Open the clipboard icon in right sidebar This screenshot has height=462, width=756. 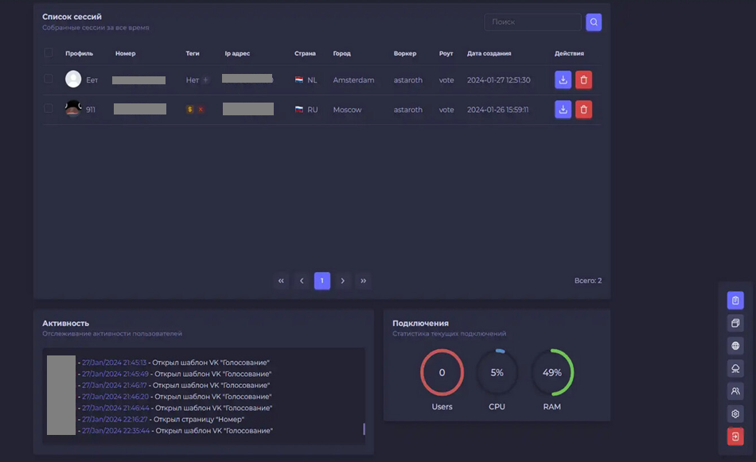click(735, 301)
